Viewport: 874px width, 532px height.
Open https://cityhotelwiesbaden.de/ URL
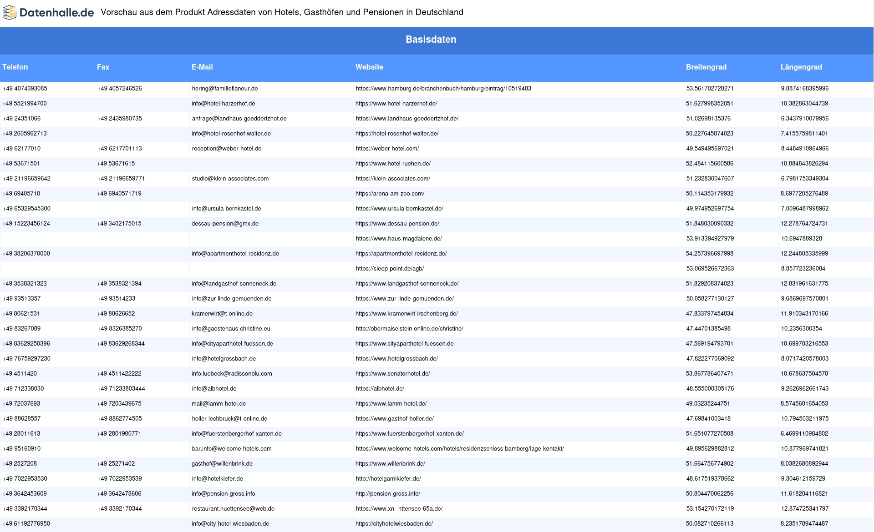pyautogui.click(x=394, y=524)
